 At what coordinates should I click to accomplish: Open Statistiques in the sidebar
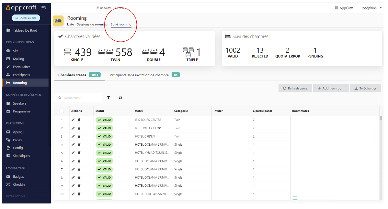(x=21, y=156)
